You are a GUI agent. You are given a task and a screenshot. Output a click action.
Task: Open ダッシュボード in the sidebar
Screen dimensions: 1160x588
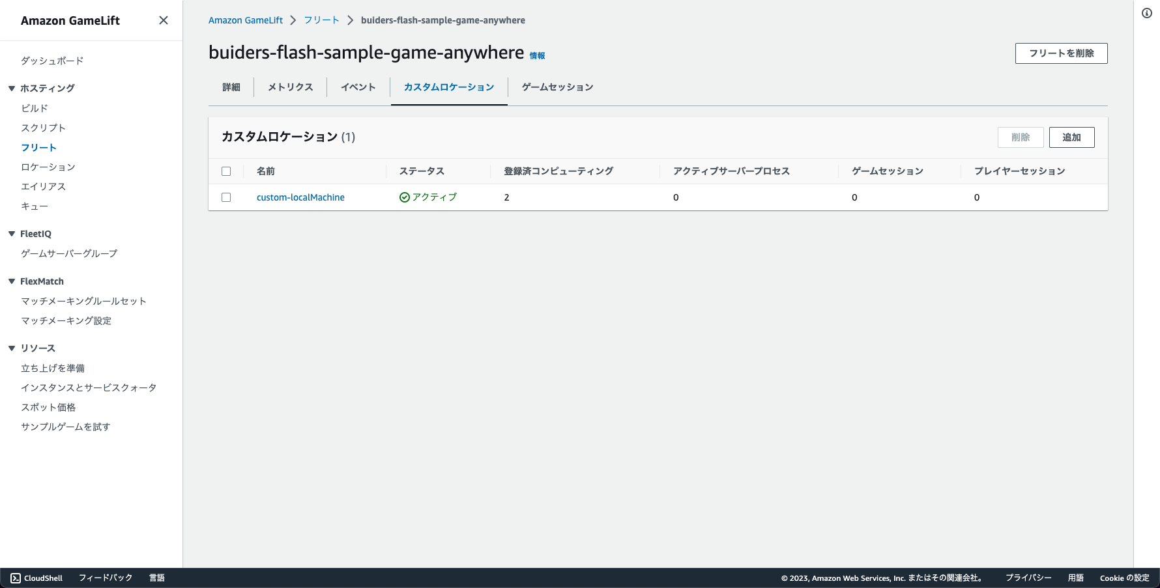coord(52,61)
